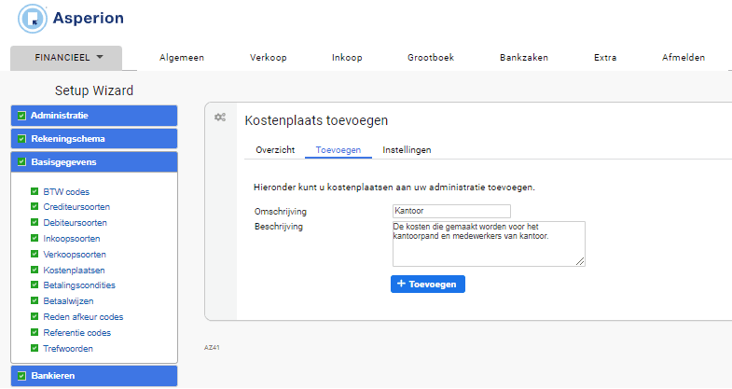The image size is (732, 389).
Task: Click the green check icon next to Rekeningschema
Action: (x=21, y=139)
